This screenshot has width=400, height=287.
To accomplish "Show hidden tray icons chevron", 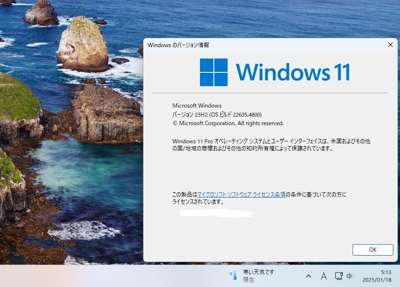I will pos(309,276).
